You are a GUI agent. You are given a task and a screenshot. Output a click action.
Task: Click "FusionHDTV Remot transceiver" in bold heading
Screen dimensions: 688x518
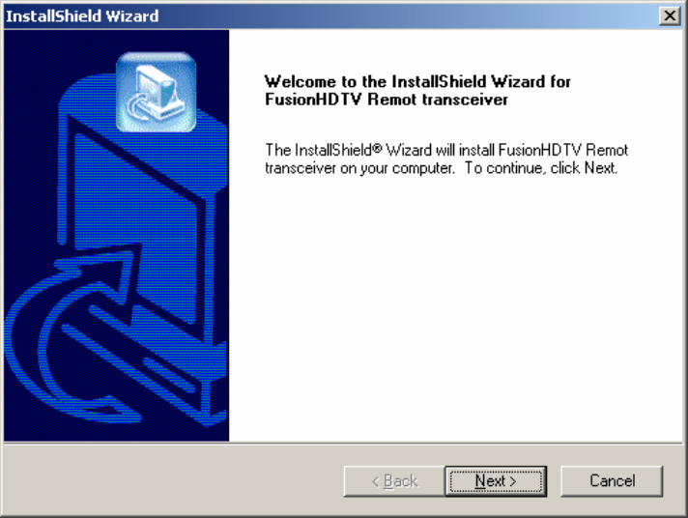(387, 100)
